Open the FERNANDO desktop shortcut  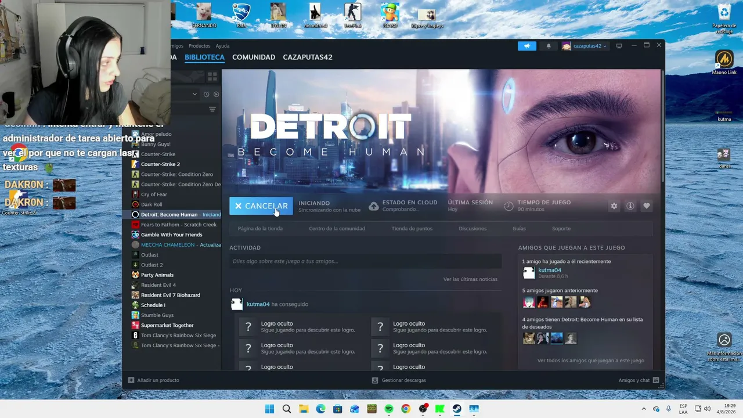[204, 16]
